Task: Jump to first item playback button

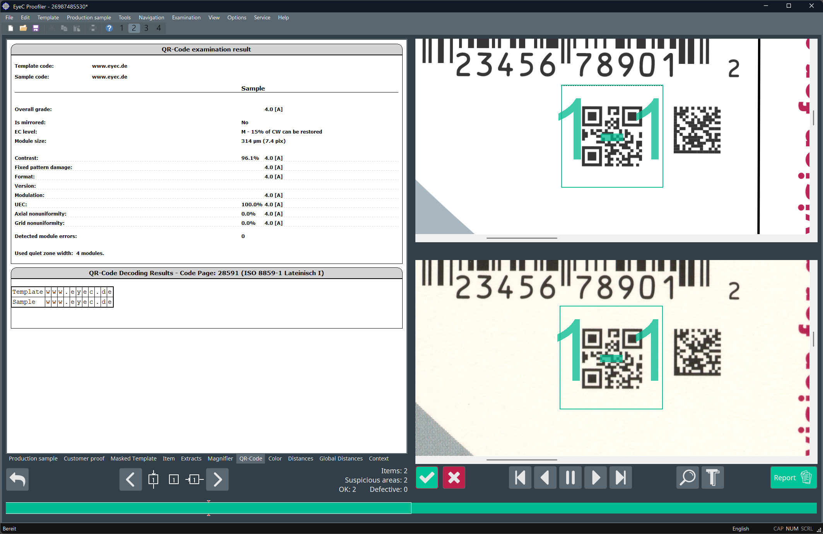Action: 520,478
